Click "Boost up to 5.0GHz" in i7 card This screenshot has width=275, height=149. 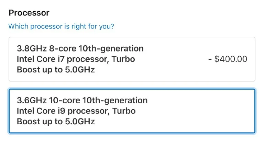pos(56,70)
